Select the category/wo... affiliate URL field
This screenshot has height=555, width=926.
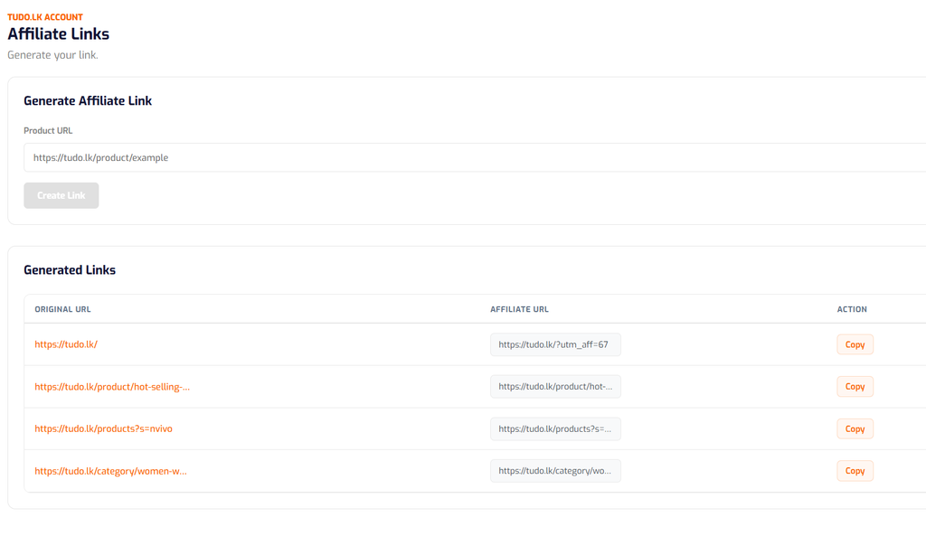(555, 471)
